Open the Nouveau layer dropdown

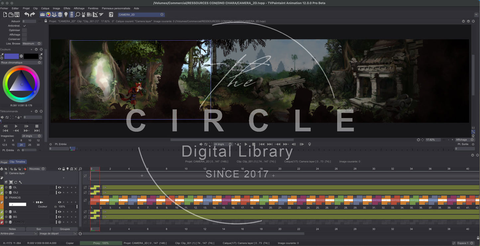(x=37, y=169)
